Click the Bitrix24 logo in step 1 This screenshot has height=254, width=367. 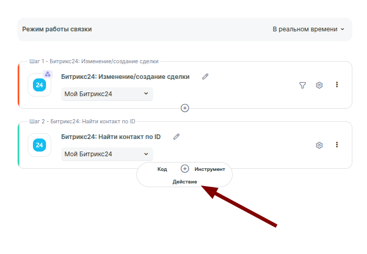[x=39, y=85]
